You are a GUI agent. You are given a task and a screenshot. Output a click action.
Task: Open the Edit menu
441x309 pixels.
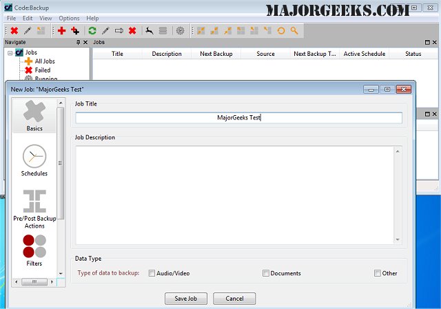pos(28,19)
